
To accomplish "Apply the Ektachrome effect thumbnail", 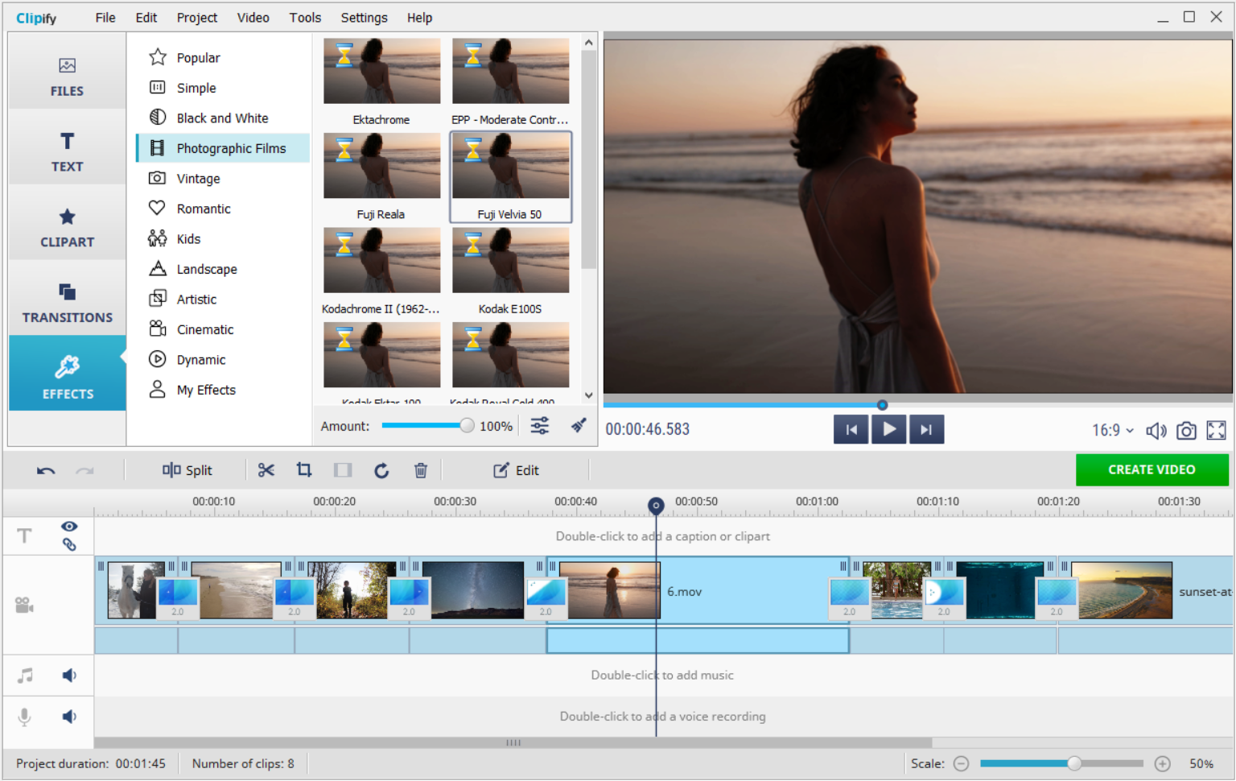I will [381, 71].
